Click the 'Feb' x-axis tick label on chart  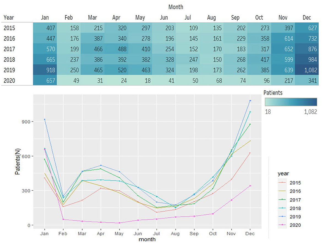point(63,234)
